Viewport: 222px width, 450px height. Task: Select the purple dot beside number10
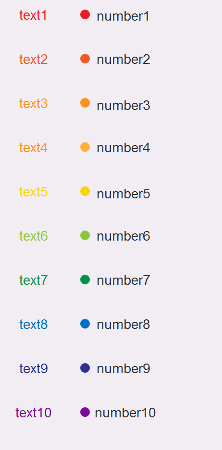tap(85, 412)
